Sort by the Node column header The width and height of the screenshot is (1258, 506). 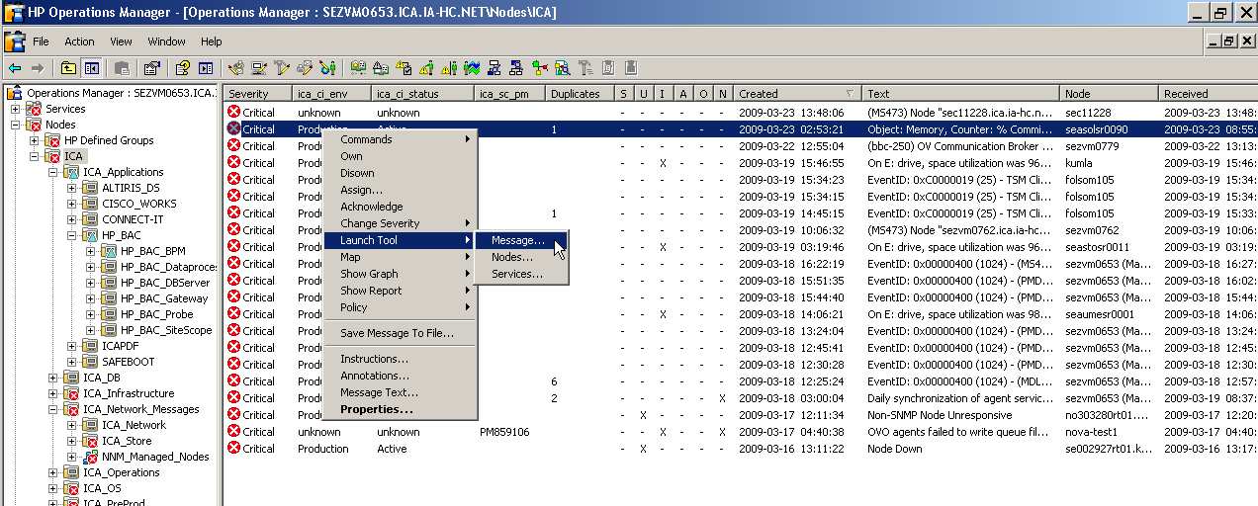[1110, 94]
